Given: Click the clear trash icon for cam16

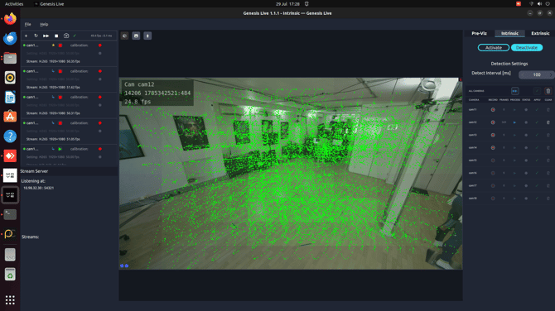Looking at the screenshot, I should click(548, 173).
